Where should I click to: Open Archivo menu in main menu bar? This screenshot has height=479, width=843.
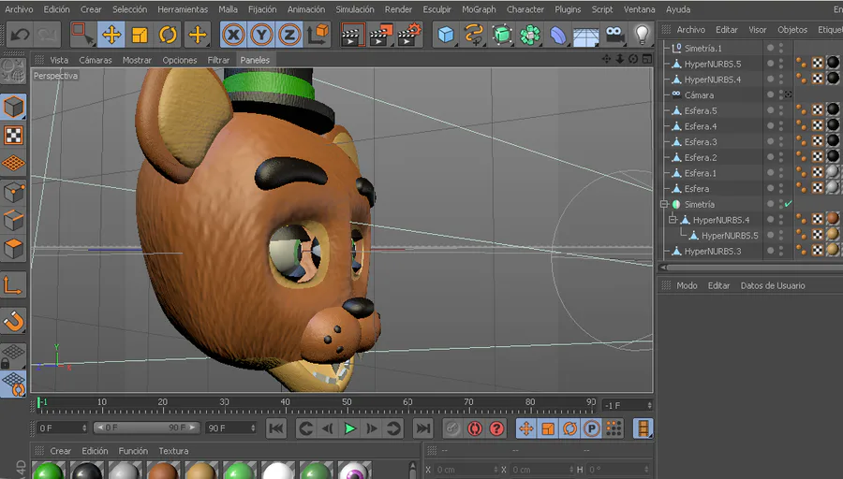click(19, 9)
